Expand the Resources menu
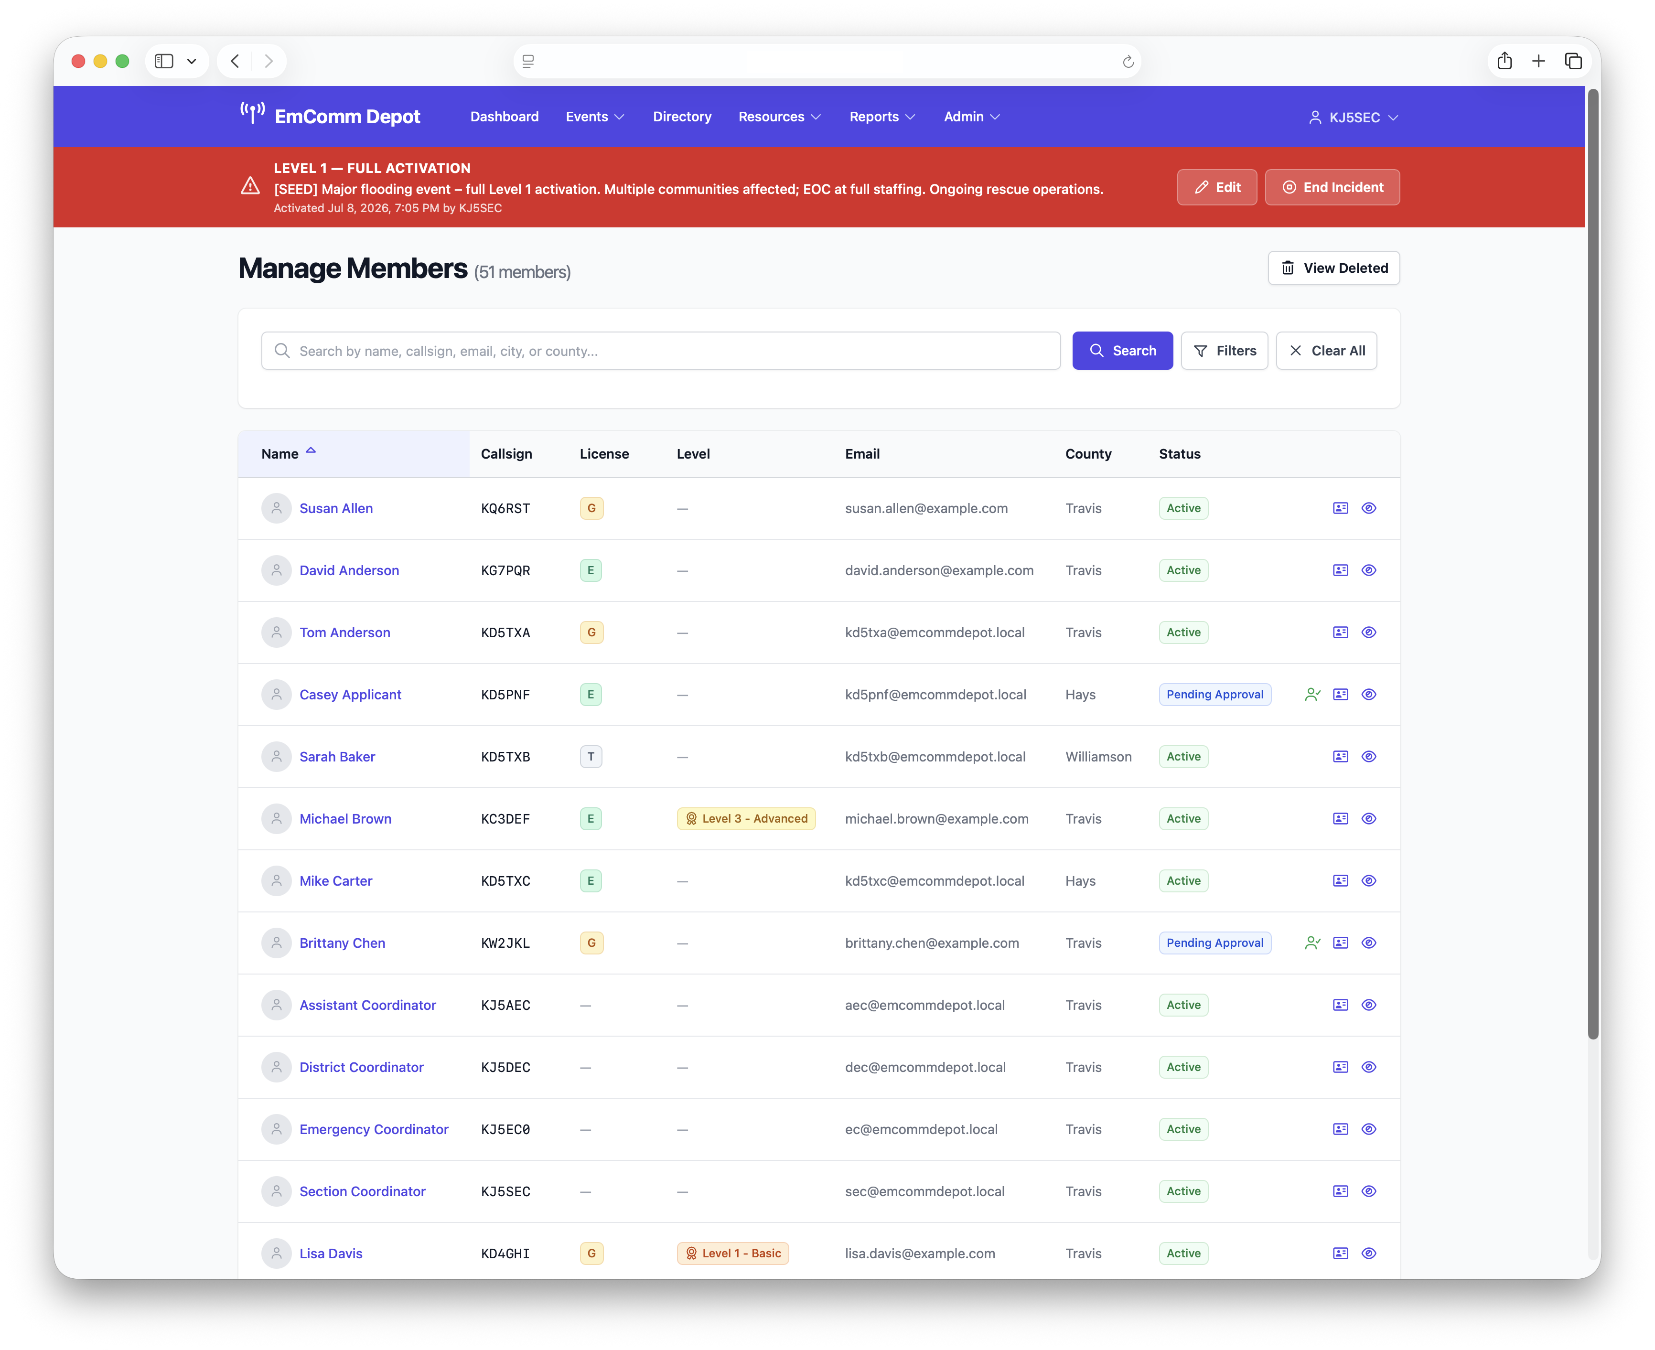The image size is (1655, 1350). pos(779,117)
